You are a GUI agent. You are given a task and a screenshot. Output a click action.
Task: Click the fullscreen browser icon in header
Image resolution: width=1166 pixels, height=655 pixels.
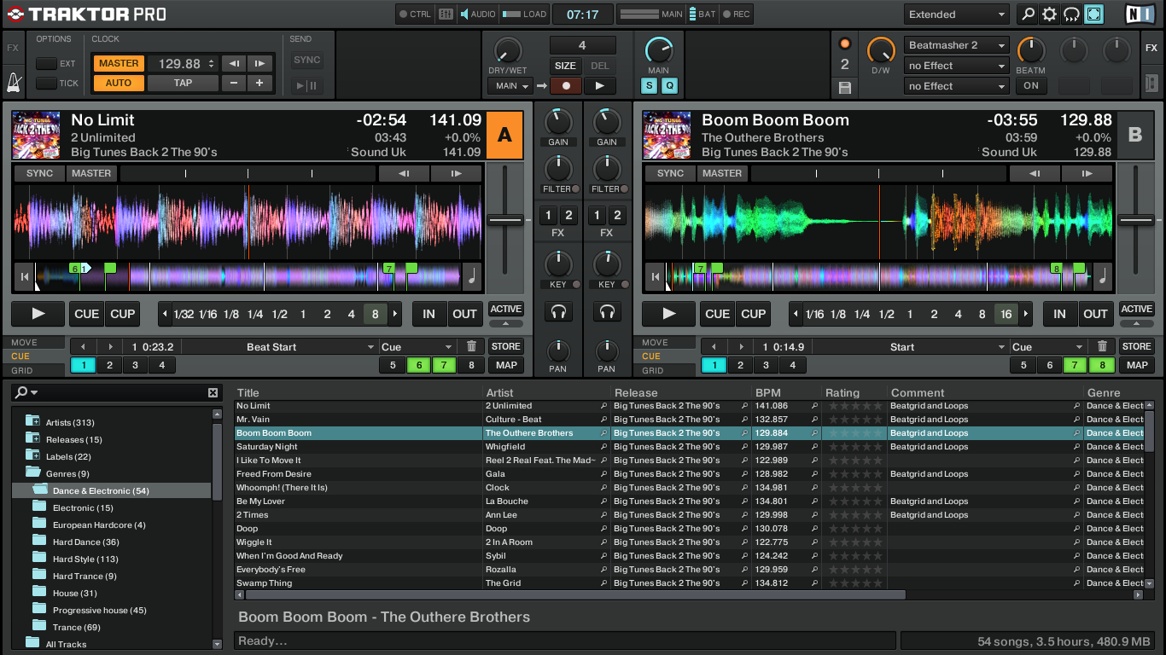[x=1093, y=14]
